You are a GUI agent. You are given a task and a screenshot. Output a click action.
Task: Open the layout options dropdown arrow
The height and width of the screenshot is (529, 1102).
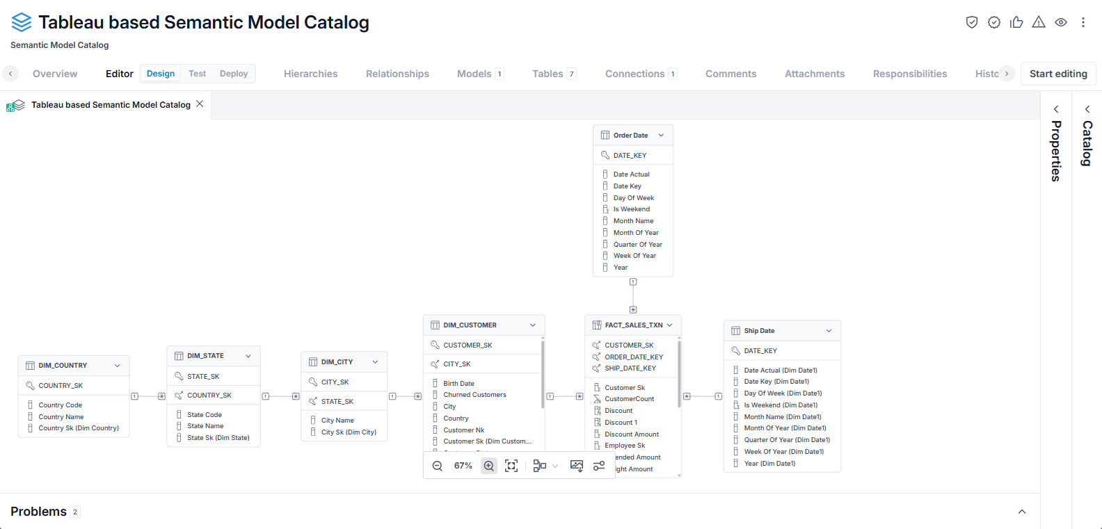pyautogui.click(x=555, y=466)
